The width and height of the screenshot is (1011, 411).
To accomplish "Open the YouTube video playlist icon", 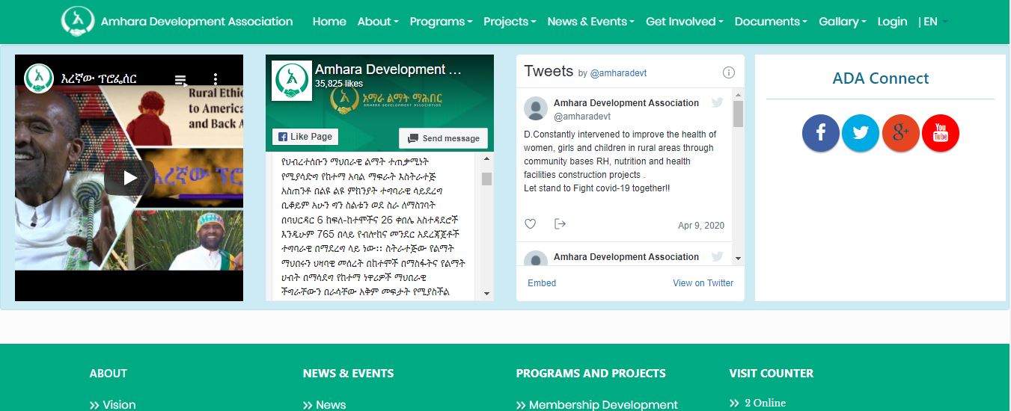I will pos(180,78).
